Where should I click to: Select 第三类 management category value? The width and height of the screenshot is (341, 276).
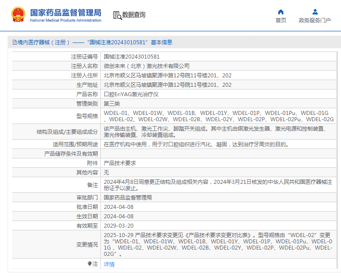112,103
